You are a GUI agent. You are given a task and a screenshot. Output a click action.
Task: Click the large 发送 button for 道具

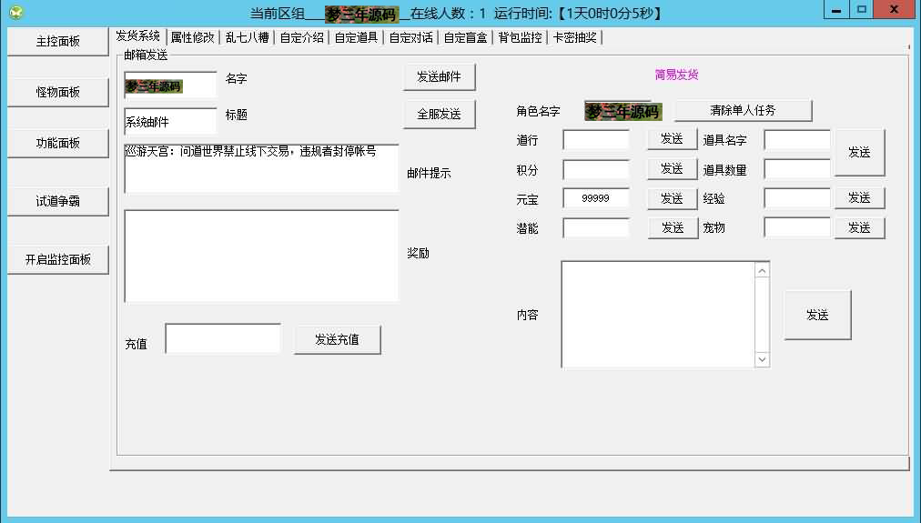859,153
